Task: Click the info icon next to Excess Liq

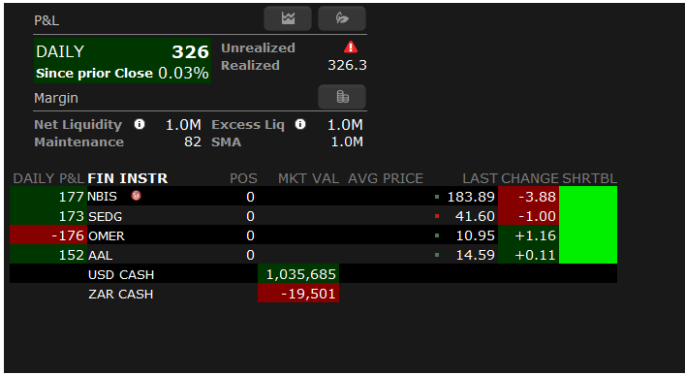Action: 300,125
